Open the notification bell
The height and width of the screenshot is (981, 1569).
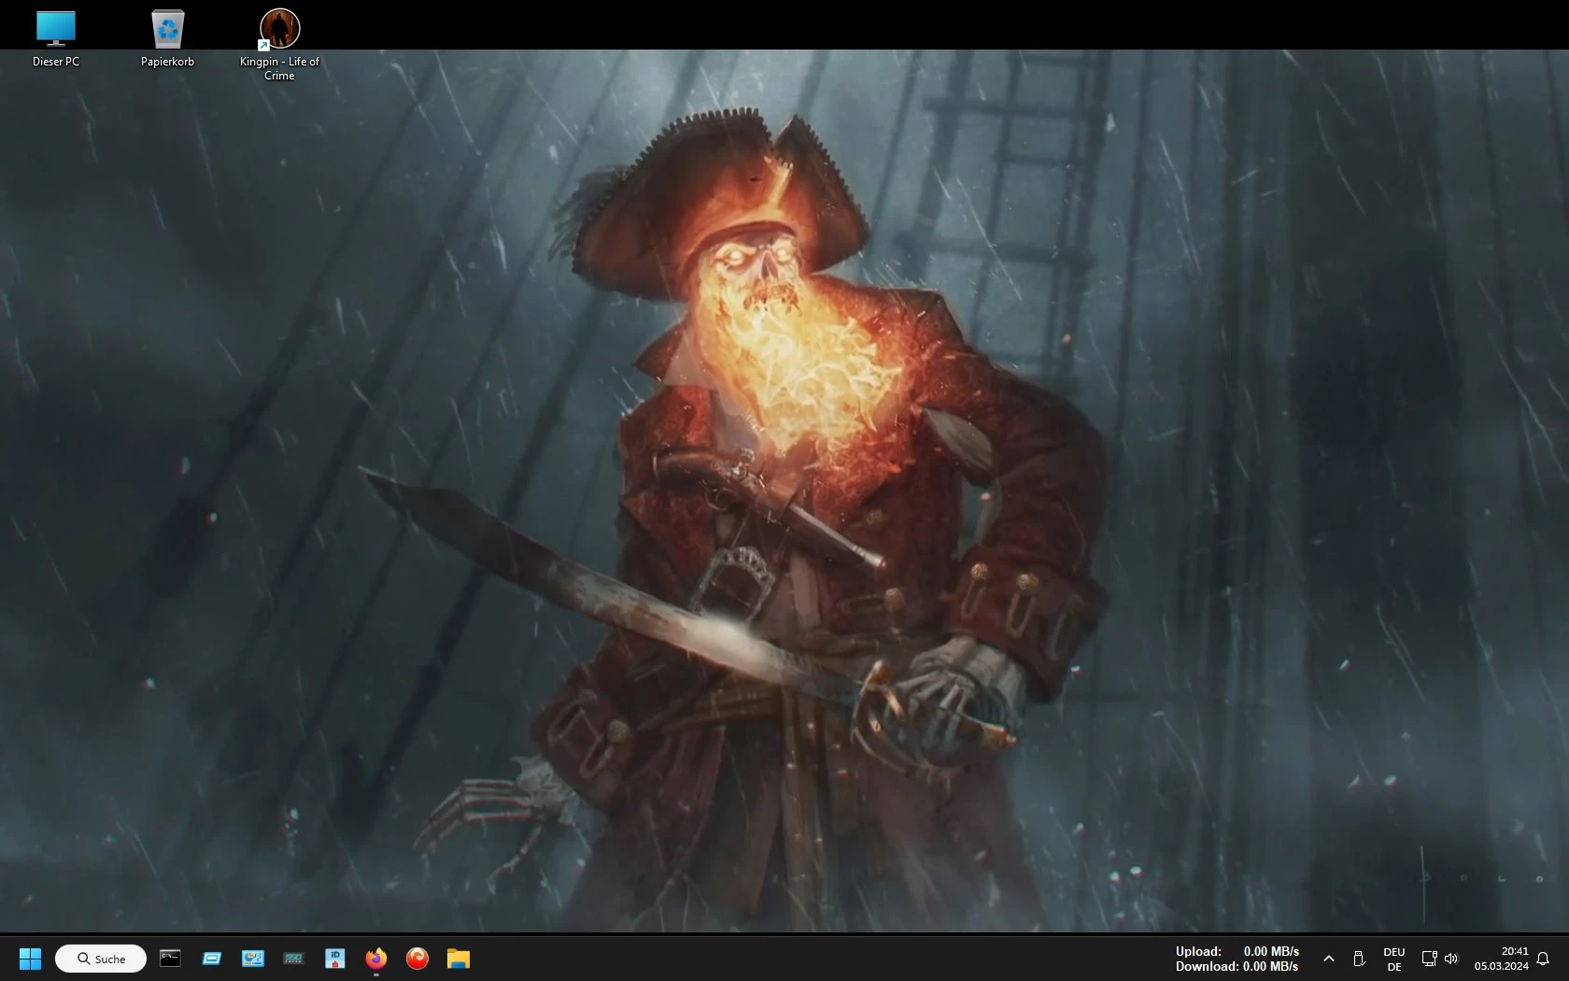click(1543, 959)
